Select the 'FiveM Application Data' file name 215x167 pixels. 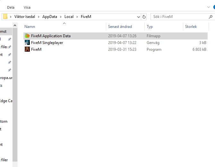click(x=51, y=36)
